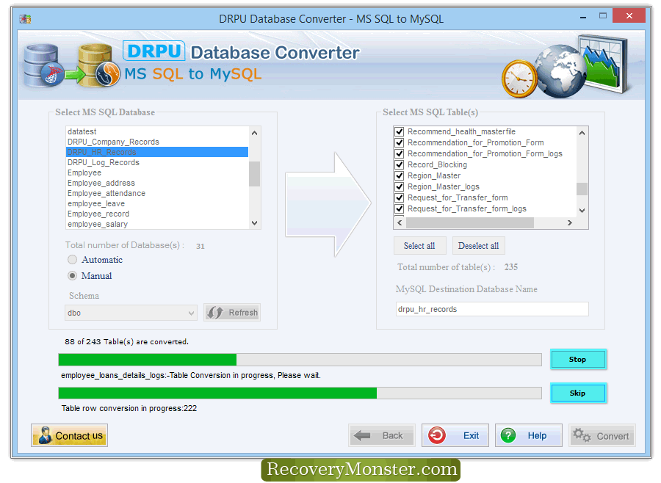
Task: Click the Refresh arrows icon
Action: coord(215,313)
